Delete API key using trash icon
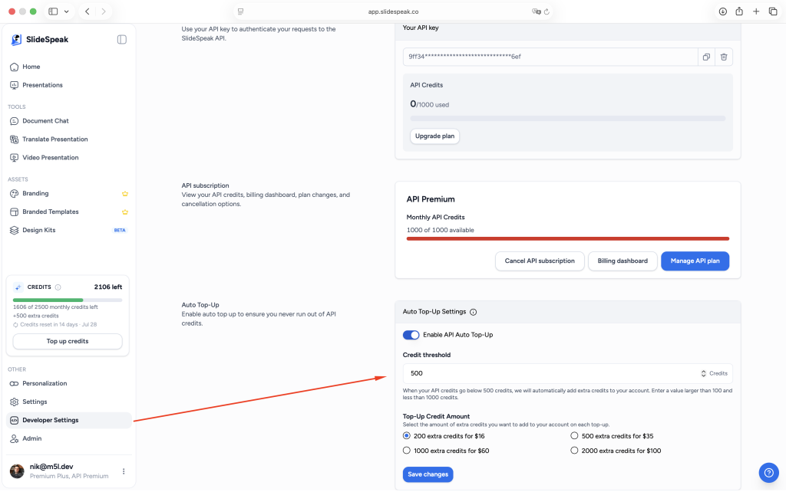The height and width of the screenshot is (492, 786). tap(724, 57)
